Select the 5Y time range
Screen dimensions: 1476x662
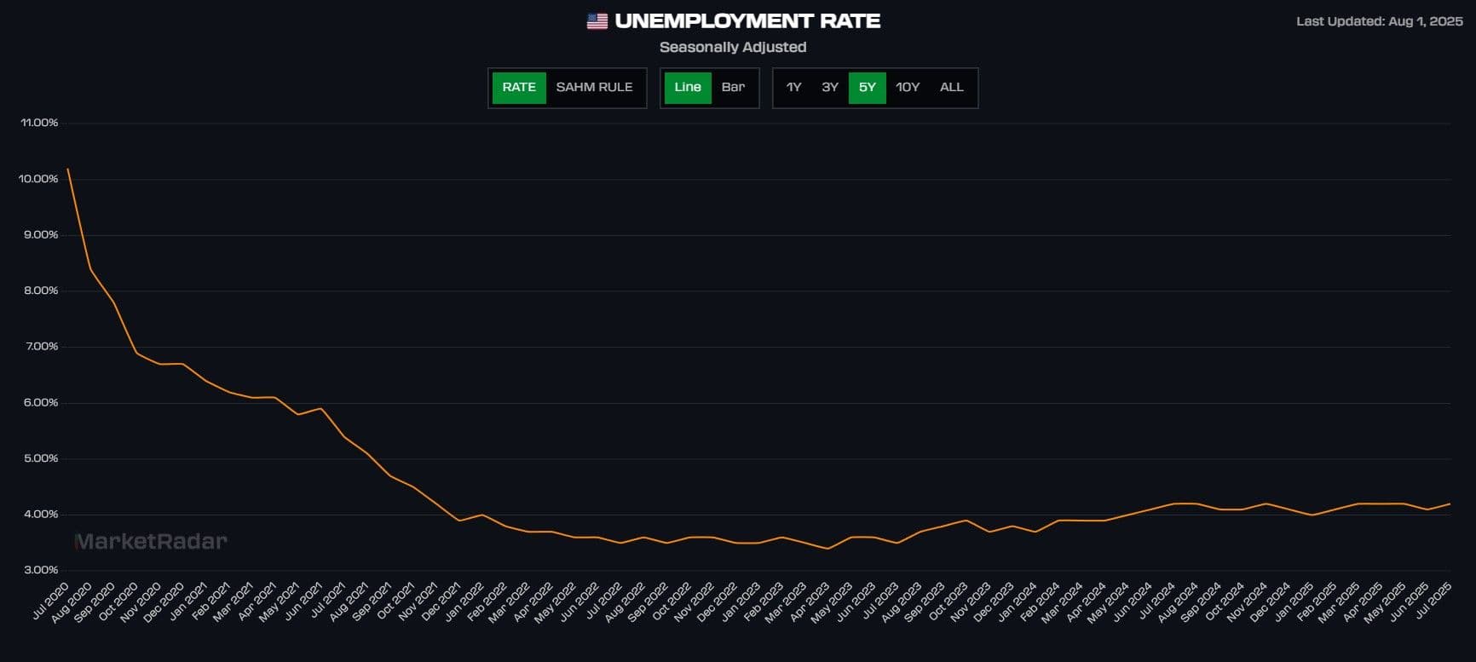(x=867, y=87)
